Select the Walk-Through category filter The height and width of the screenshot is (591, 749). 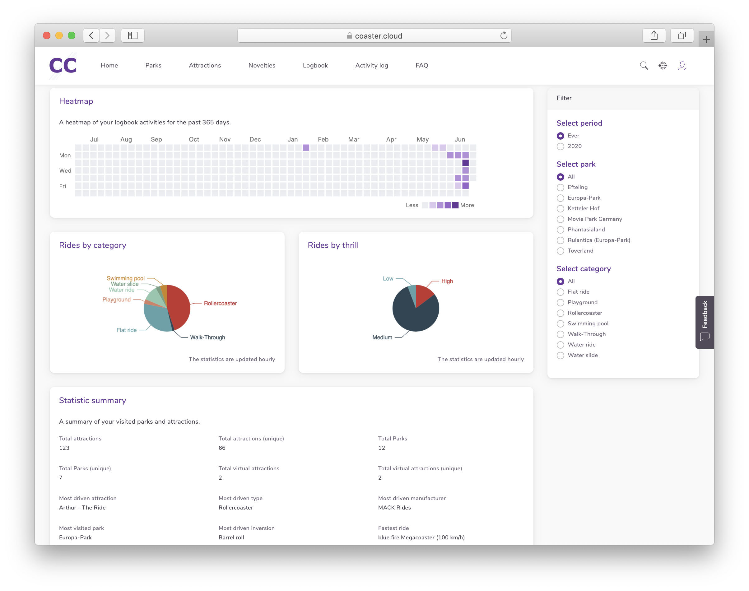coord(560,334)
